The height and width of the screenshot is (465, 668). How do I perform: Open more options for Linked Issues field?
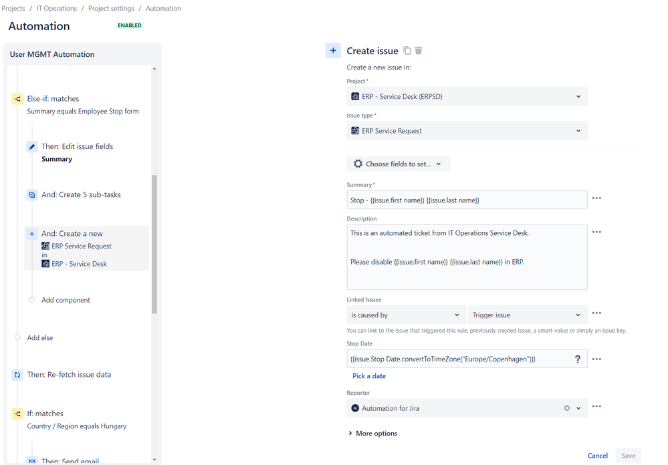[596, 313]
